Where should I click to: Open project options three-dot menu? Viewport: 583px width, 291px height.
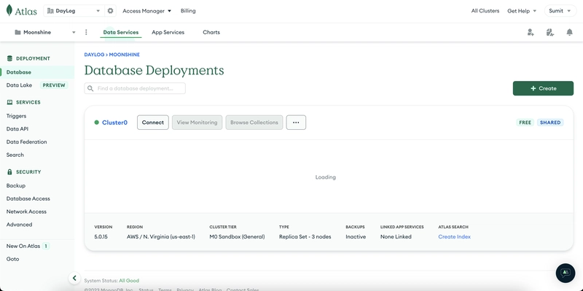(86, 32)
